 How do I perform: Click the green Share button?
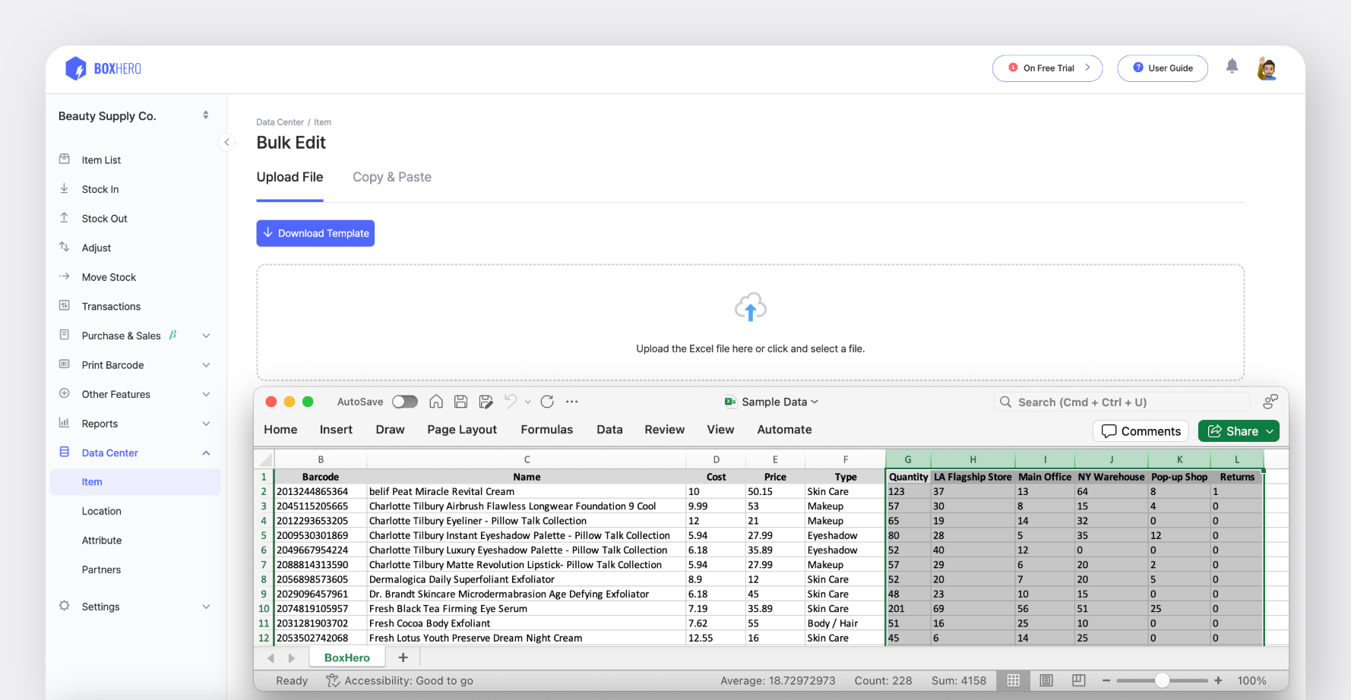click(x=1238, y=431)
